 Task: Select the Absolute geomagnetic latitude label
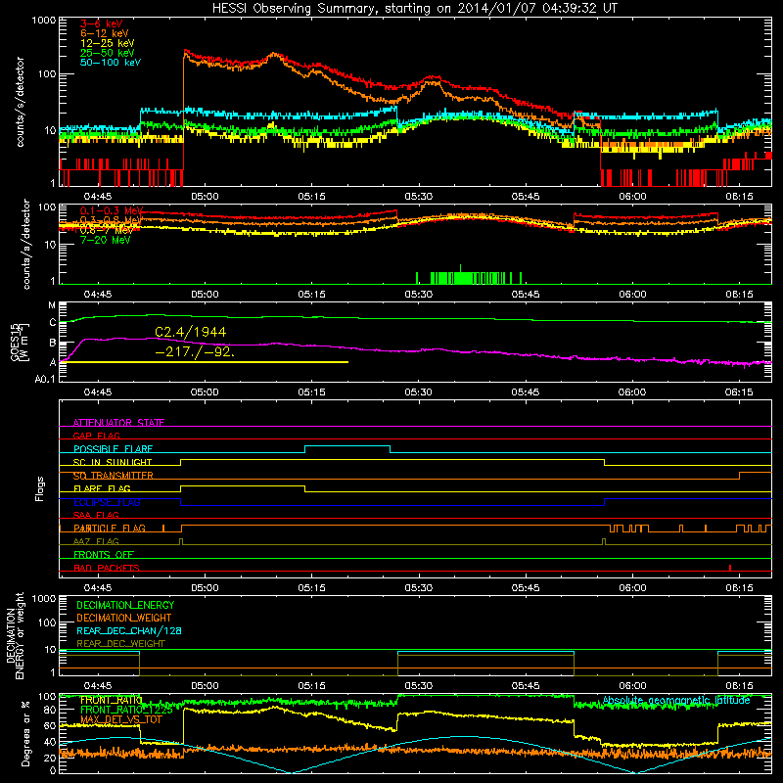[676, 700]
